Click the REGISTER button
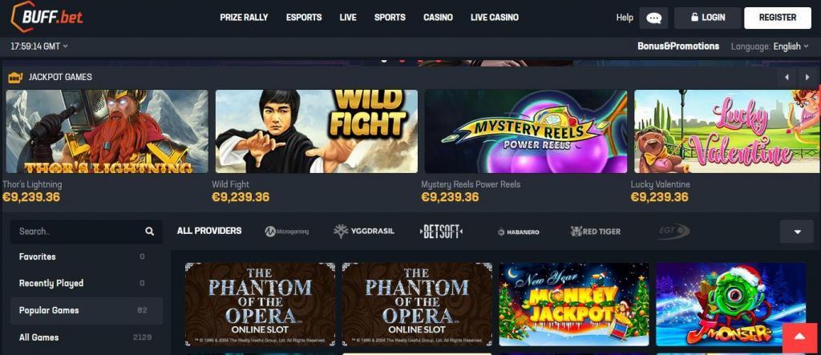Screen dimensions: 821x355 pos(778,18)
